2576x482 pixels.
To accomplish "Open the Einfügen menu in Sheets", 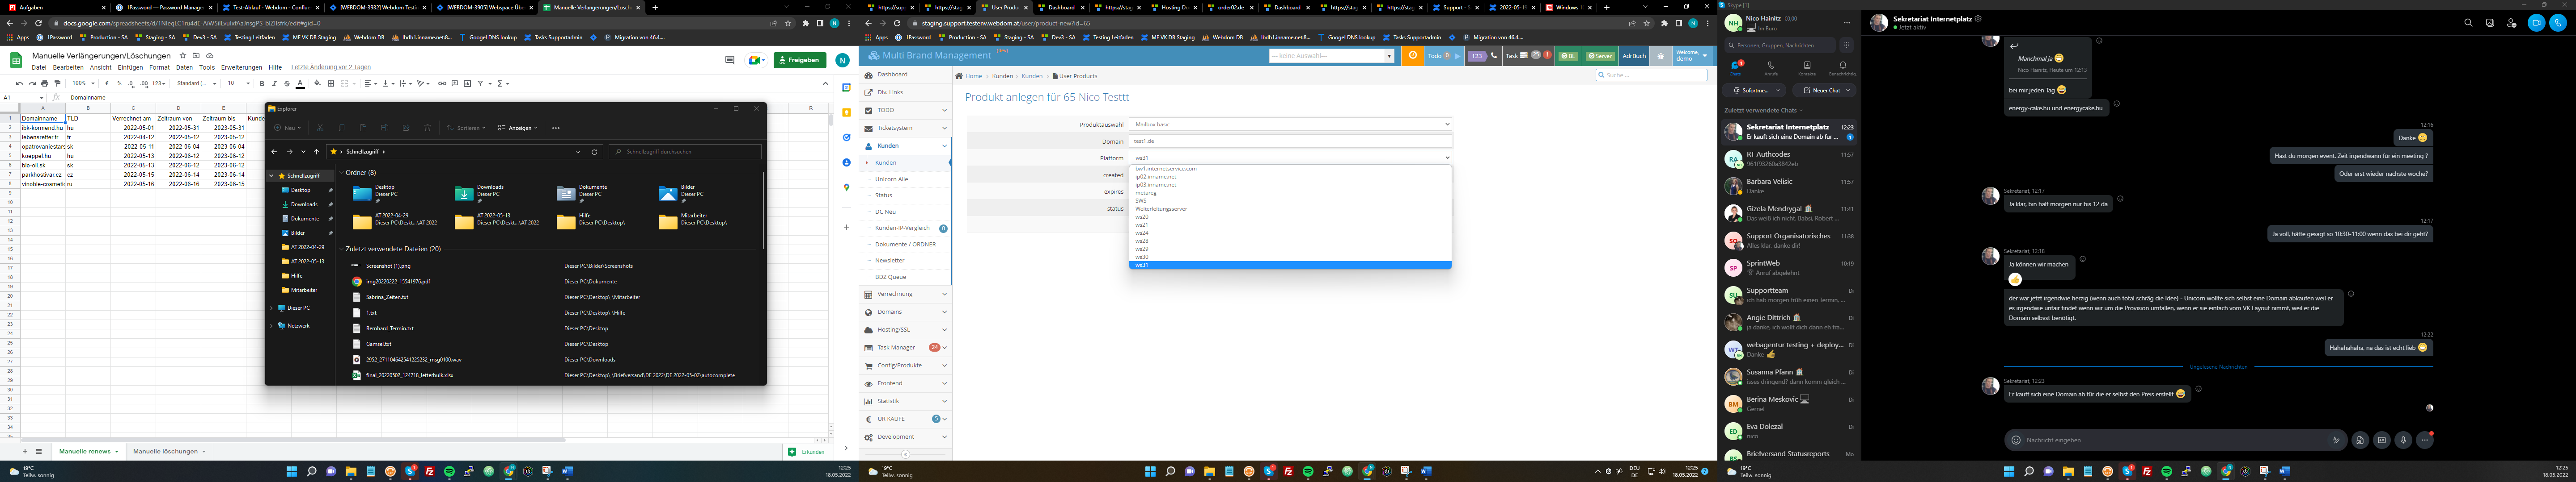I will pyautogui.click(x=130, y=68).
